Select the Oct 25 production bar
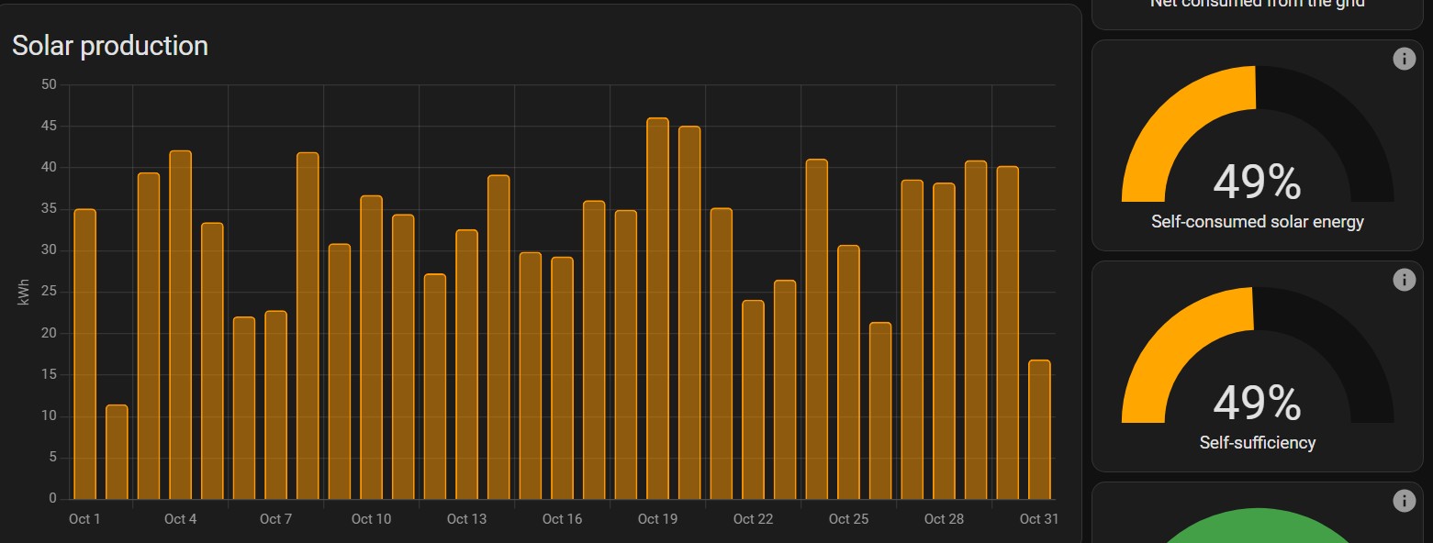Image resolution: width=1433 pixels, height=543 pixels. [849, 372]
